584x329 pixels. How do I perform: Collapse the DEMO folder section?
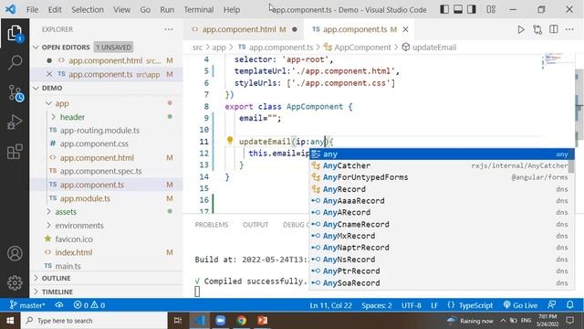(36, 88)
